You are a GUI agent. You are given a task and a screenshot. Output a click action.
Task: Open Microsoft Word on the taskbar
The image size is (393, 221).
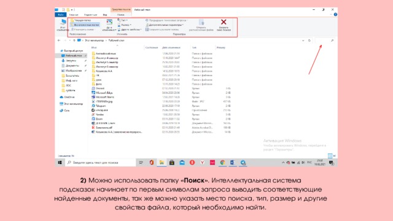coord(233,163)
